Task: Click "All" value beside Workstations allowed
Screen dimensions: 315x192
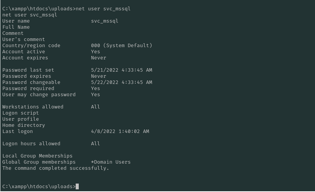Action: pos(96,107)
